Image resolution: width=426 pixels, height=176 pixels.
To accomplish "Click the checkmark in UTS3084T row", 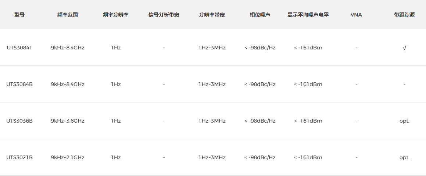I will 404,48.
